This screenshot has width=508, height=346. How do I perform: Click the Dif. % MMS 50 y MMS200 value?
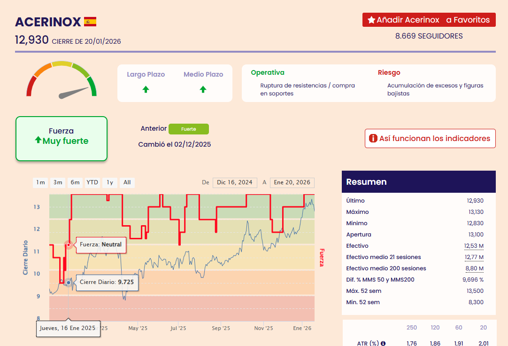click(x=473, y=280)
